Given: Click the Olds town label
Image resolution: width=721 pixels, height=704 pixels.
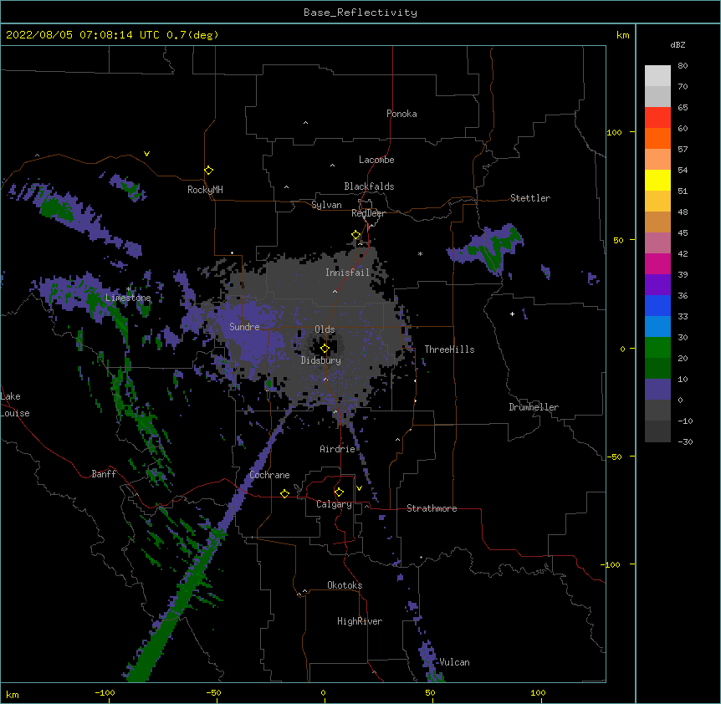Looking at the screenshot, I should click(325, 329).
